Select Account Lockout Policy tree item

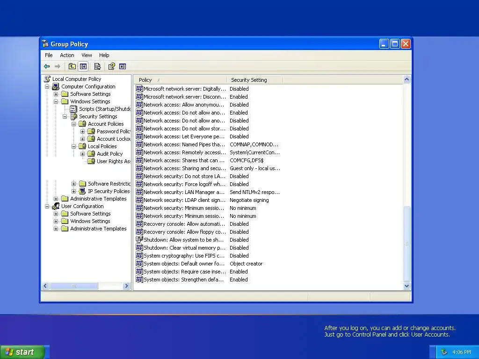pos(114,138)
